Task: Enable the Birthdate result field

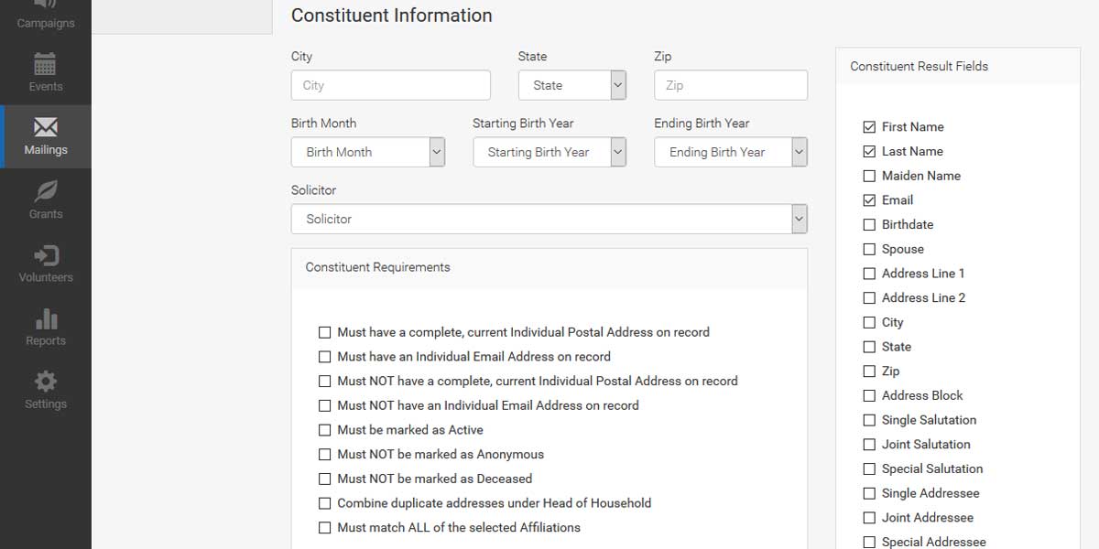Action: (869, 224)
